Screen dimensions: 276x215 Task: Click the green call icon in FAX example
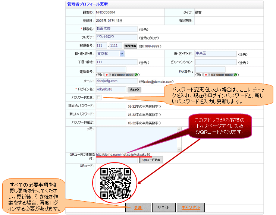point(235,75)
